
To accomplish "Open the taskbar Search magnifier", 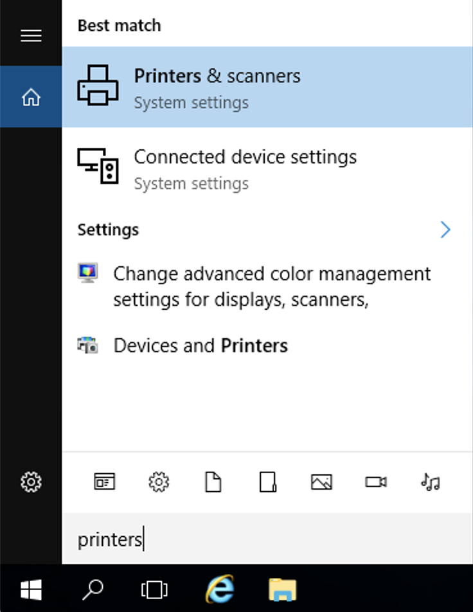I will coord(93,589).
